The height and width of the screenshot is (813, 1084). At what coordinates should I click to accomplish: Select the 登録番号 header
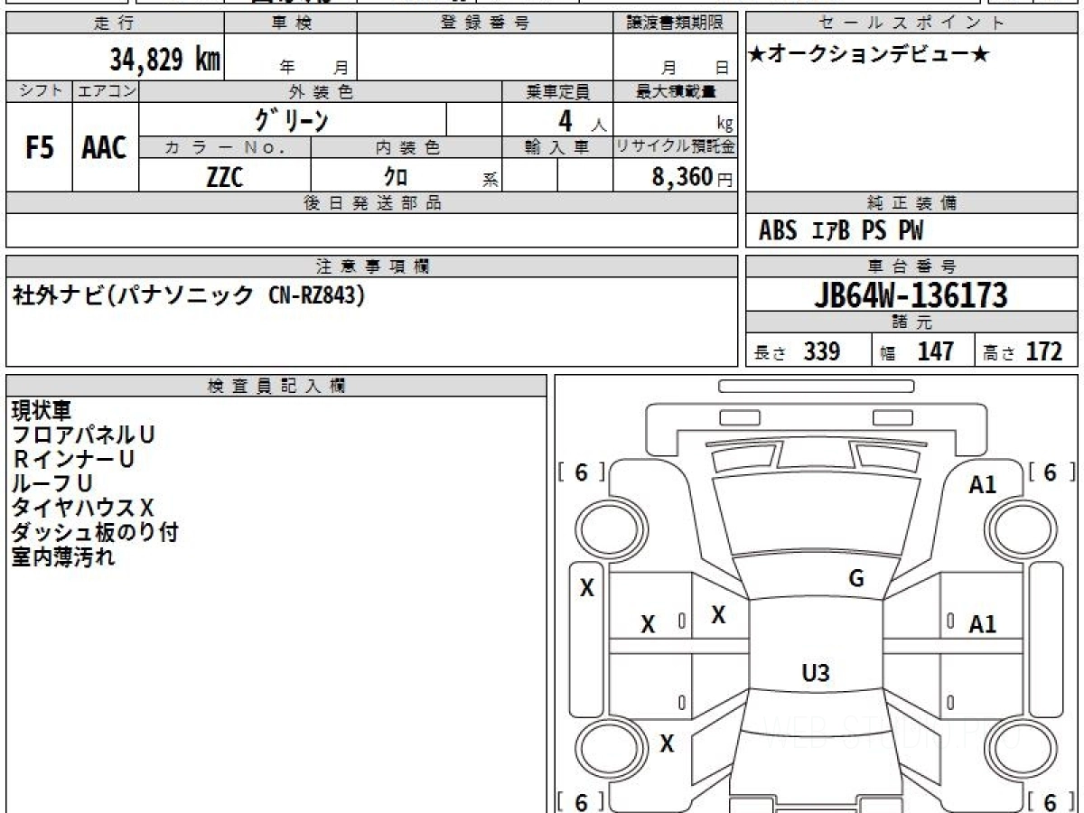(x=485, y=23)
